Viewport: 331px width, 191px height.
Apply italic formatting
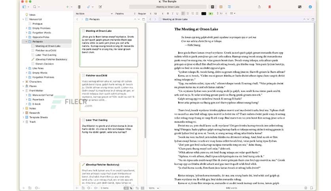(173, 13)
